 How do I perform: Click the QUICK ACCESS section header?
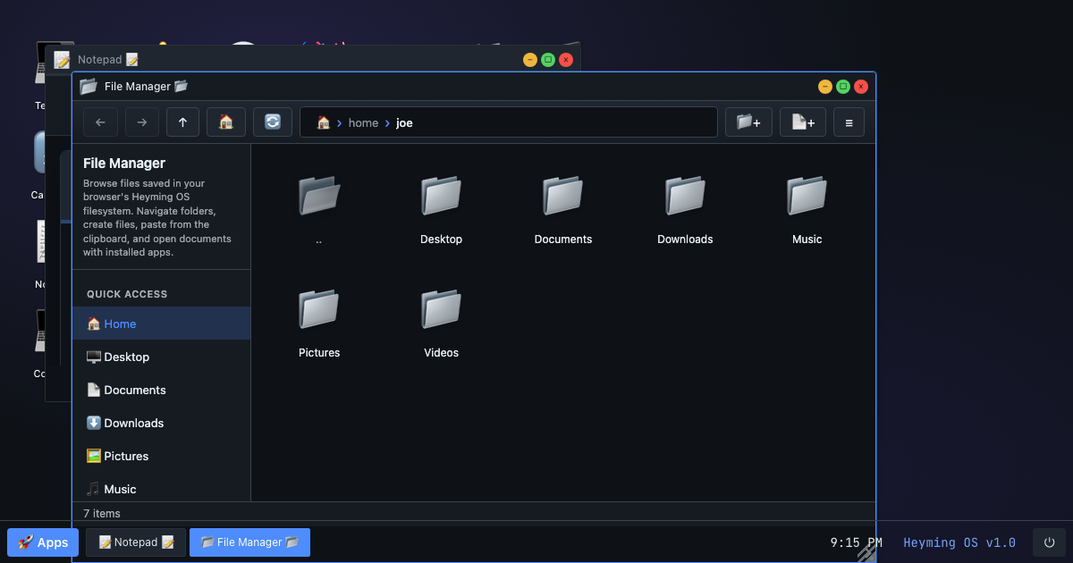click(127, 294)
